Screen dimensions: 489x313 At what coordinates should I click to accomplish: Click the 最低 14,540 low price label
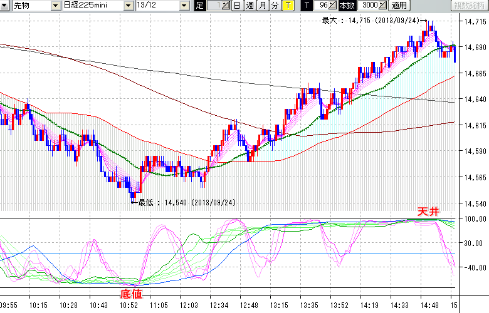coord(186,202)
